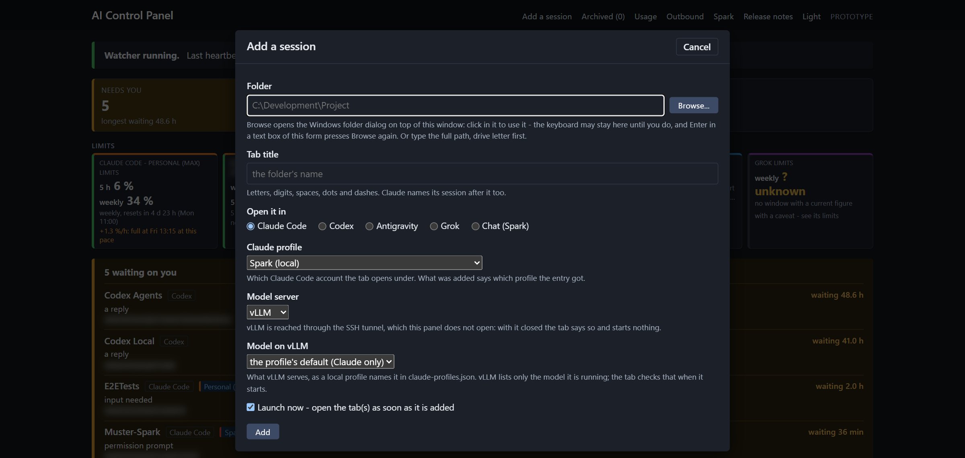
Task: Click the Tab title input field
Action: coord(482,174)
